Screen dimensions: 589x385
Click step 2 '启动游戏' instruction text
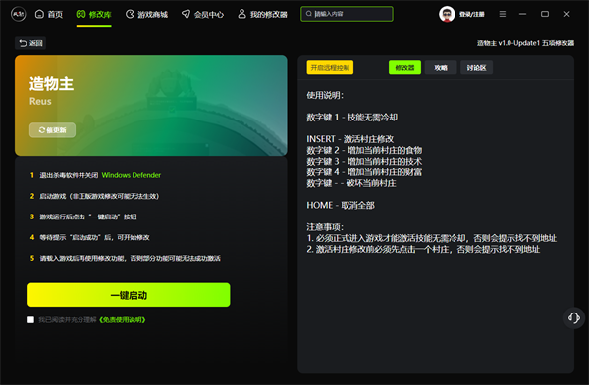(99, 196)
